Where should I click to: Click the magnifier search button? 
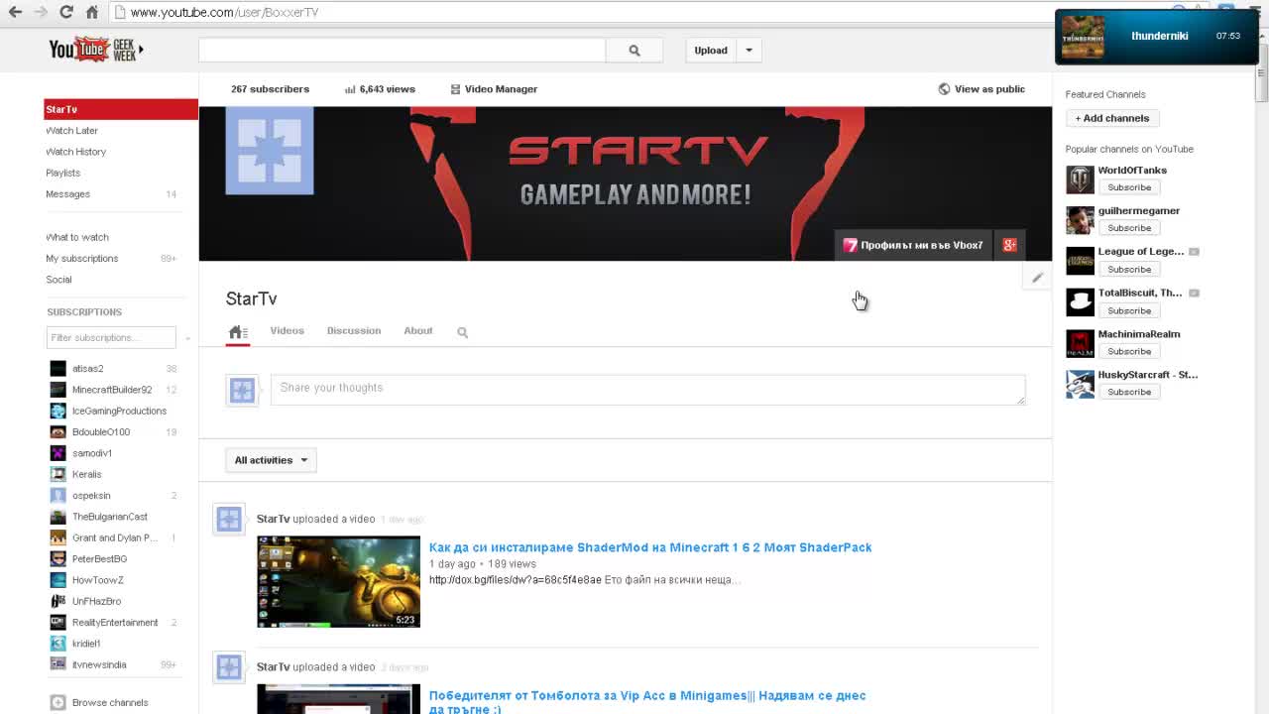click(634, 51)
